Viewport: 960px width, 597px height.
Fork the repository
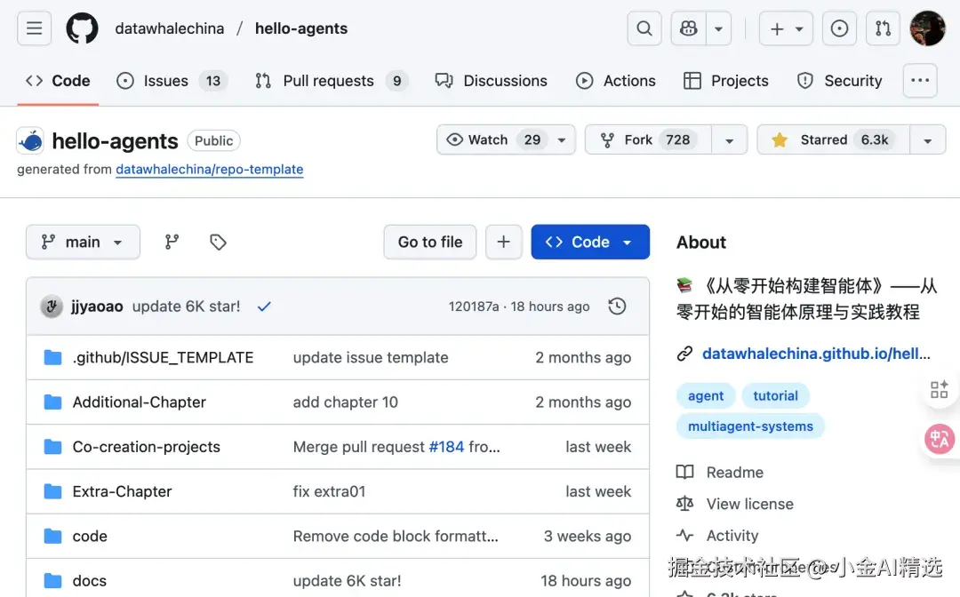click(648, 140)
